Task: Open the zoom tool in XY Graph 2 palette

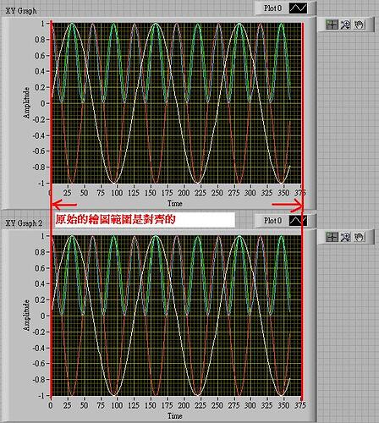Action: pos(345,237)
